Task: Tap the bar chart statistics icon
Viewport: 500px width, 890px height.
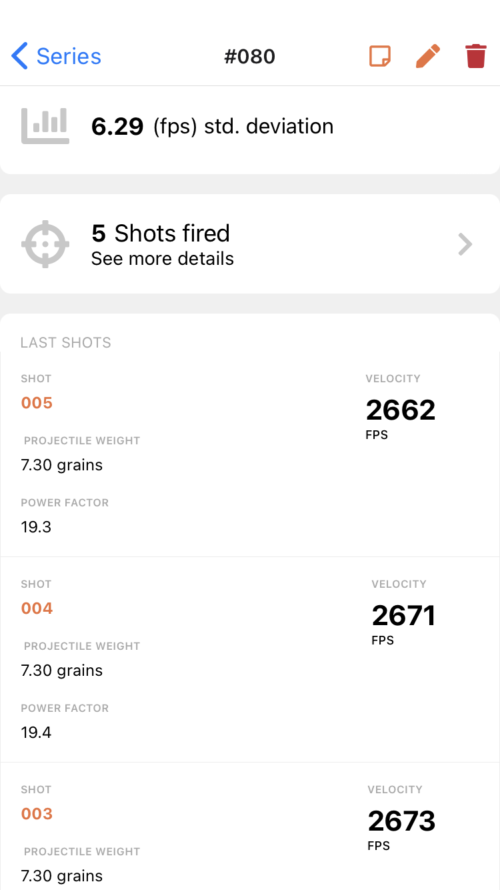Action: point(45,126)
